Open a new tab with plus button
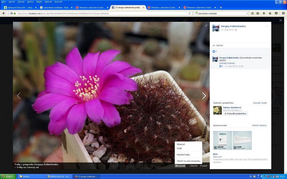Viewport: 287px width, 179px height. pyautogui.click(x=221, y=8)
